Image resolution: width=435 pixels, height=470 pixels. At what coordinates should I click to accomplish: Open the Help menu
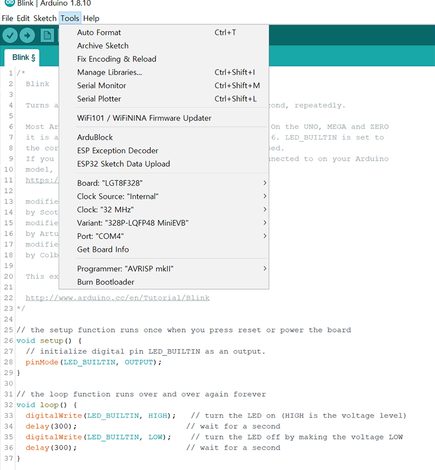click(x=91, y=18)
